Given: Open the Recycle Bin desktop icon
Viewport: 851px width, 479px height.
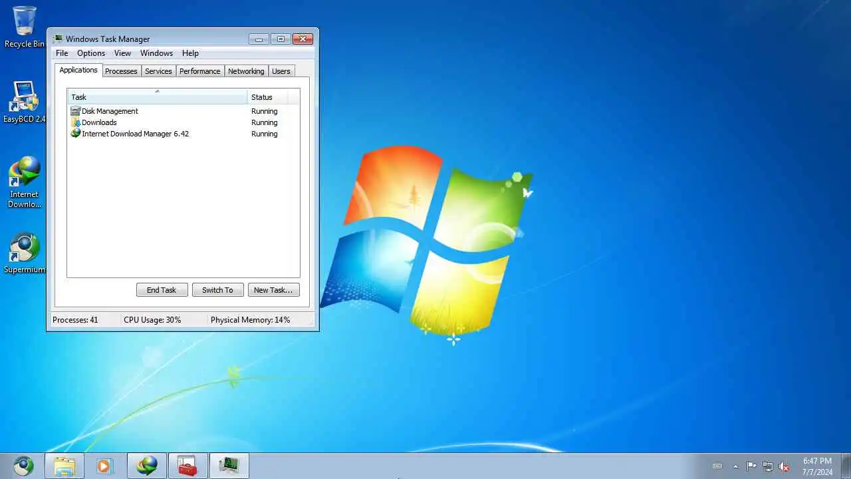Looking at the screenshot, I should [25, 27].
